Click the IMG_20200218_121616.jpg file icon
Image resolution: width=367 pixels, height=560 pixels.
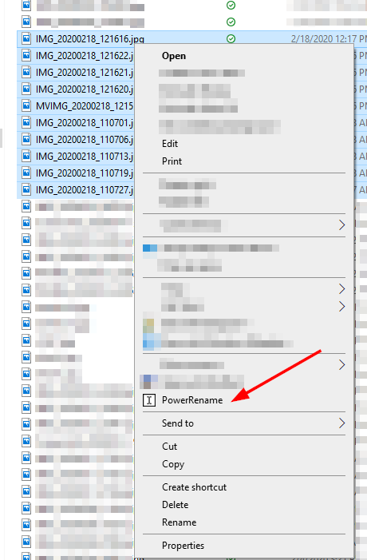pyautogui.click(x=26, y=38)
